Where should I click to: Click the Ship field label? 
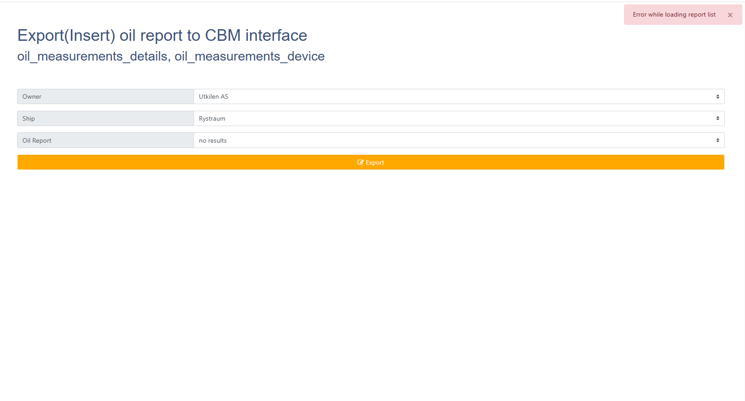point(29,119)
